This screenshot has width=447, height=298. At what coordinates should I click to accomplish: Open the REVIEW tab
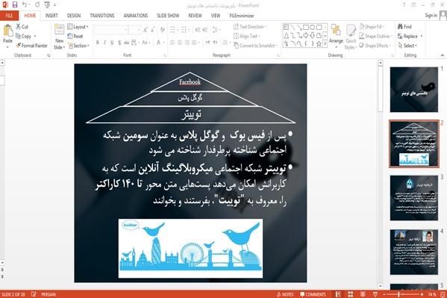click(195, 16)
